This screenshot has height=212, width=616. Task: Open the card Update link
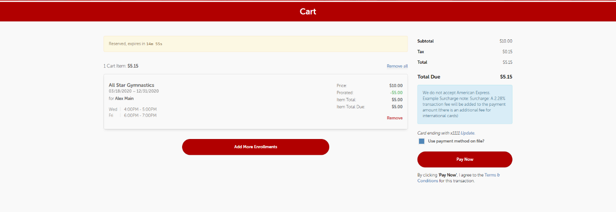(x=467, y=133)
